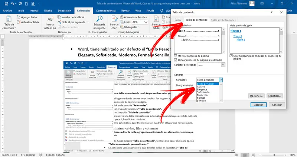297x157 pixels.
Task: Click the user account avatar
Action: (252, 3)
